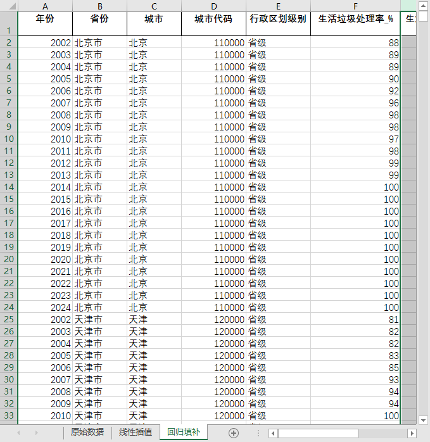This screenshot has width=430, height=442.
Task: Click value 88 in row 2
Action: (355, 42)
